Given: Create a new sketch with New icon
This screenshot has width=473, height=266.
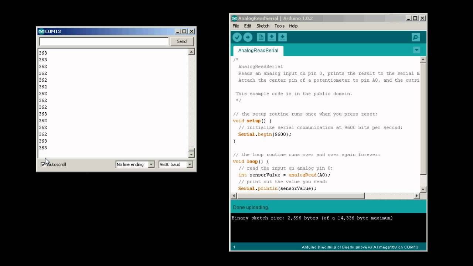Looking at the screenshot, I should point(261,37).
